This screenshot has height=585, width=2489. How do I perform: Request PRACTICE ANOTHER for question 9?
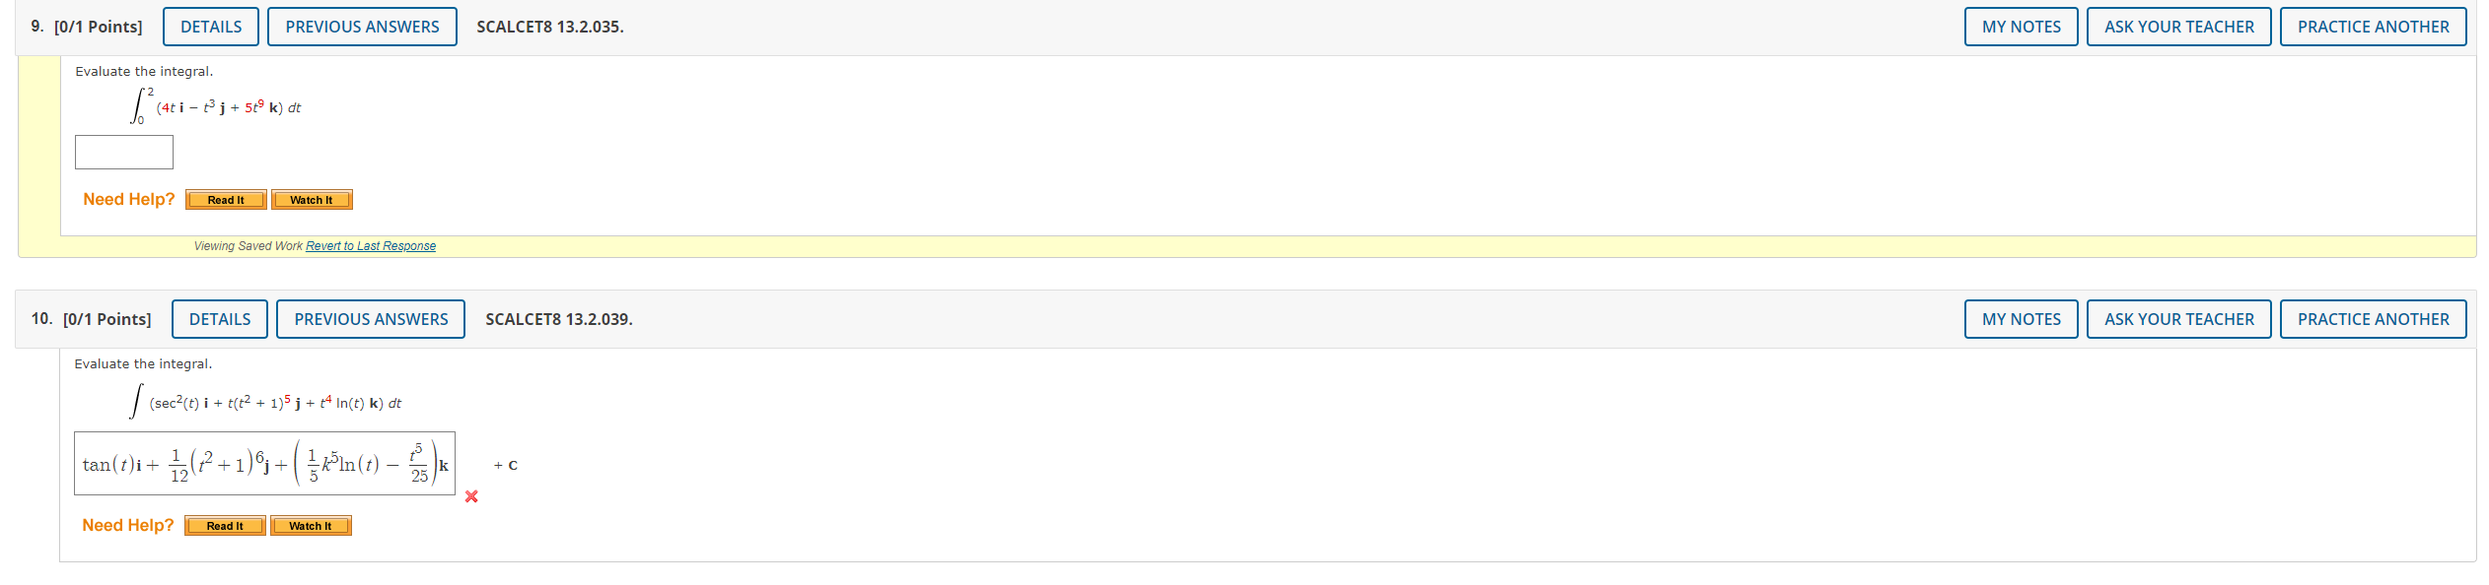pyautogui.click(x=2373, y=27)
